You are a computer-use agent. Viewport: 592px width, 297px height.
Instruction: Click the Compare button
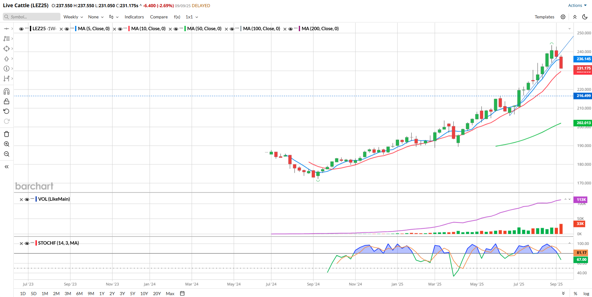(159, 17)
